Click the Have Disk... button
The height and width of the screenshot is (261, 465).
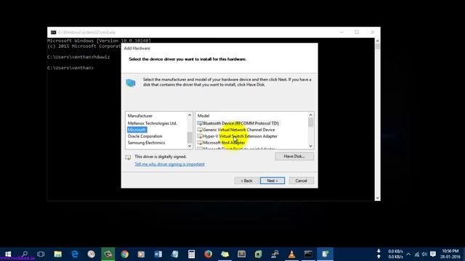[294, 157]
